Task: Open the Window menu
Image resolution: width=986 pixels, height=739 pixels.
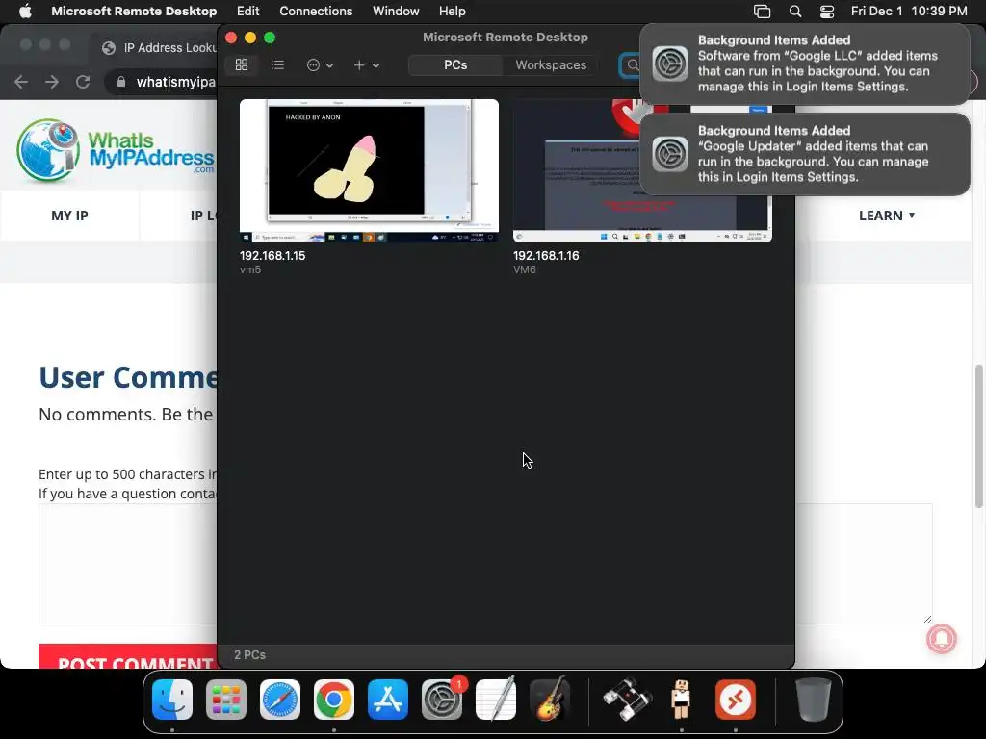Action: (x=396, y=11)
